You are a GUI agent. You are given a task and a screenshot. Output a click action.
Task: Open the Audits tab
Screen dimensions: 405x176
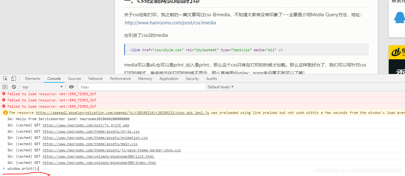[x=212, y=79]
